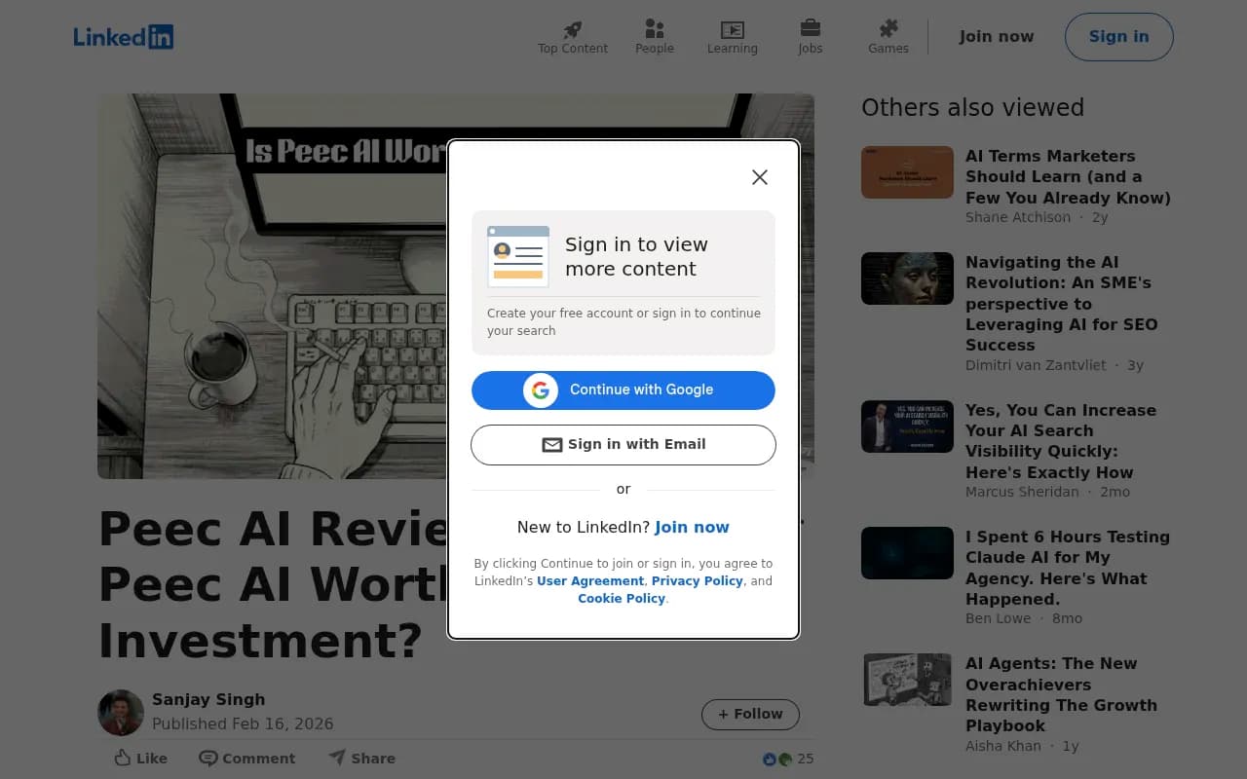The width and height of the screenshot is (1247, 779).
Task: Open 'AI Terms Marketers Should Learn' article
Action: [x=1068, y=176]
